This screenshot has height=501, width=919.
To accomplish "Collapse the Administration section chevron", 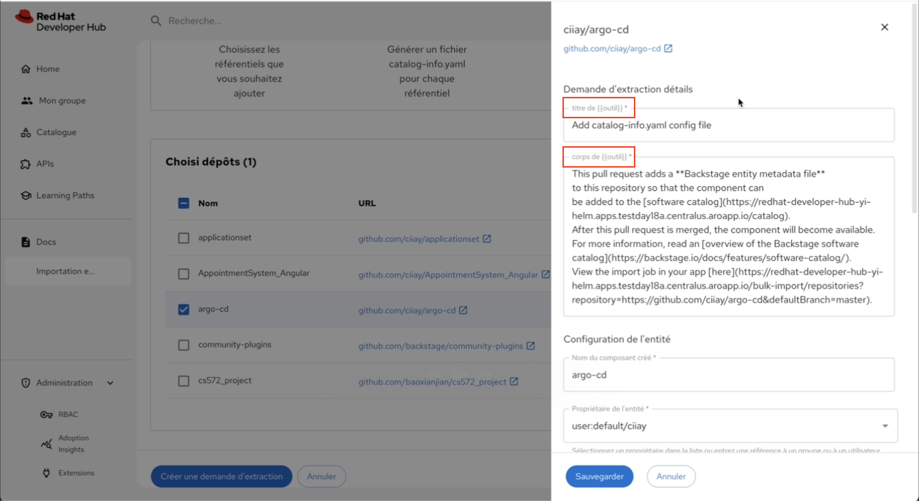I will click(110, 383).
